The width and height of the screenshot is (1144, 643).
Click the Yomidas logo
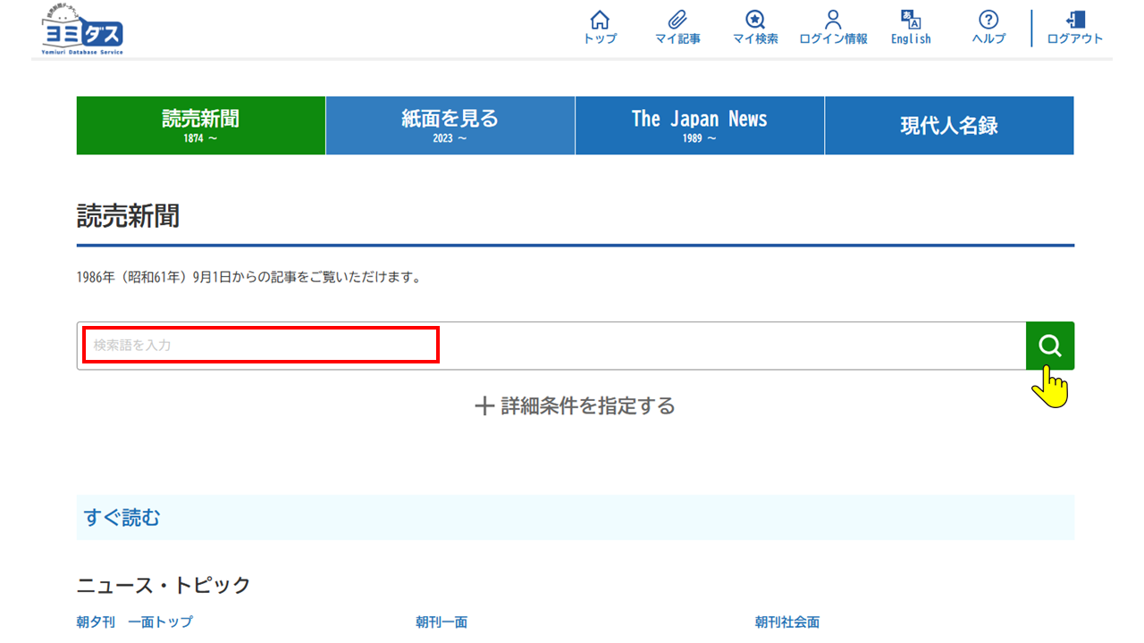(82, 32)
